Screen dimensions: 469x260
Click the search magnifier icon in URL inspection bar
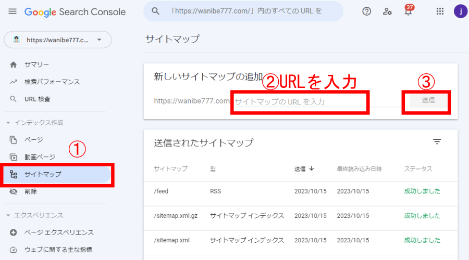point(155,11)
